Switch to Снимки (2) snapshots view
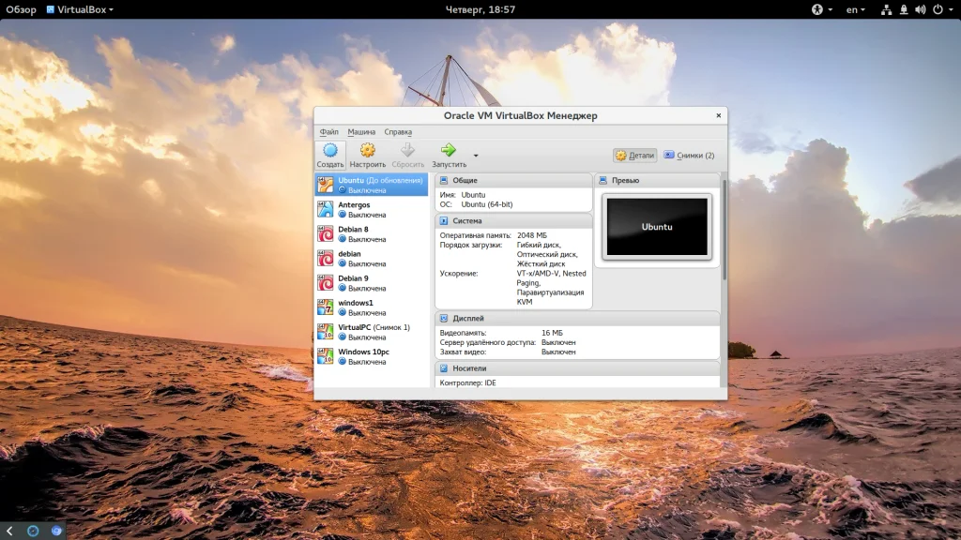This screenshot has height=540, width=961. coord(689,156)
